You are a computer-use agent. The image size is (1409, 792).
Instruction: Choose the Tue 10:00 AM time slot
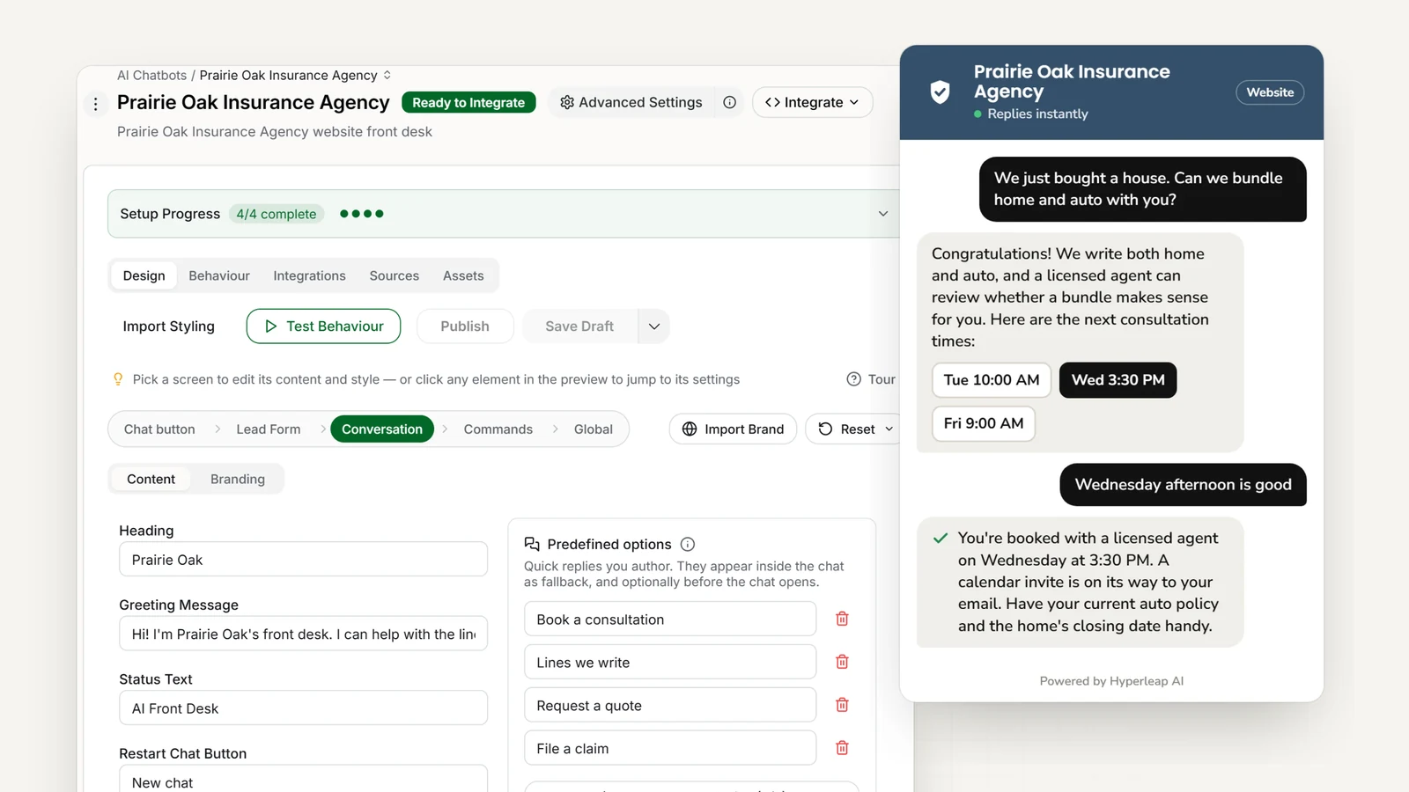tap(992, 380)
